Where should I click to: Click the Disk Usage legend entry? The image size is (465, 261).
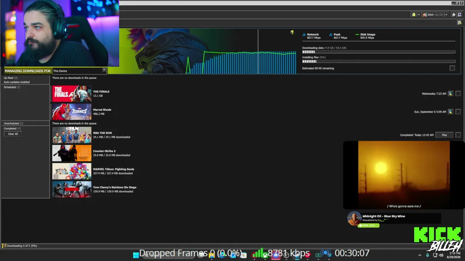tap(365, 36)
